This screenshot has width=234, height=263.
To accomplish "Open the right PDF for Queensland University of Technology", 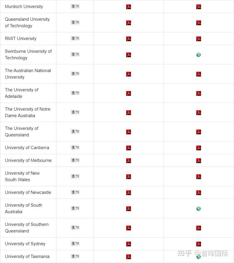I will point(199,23).
